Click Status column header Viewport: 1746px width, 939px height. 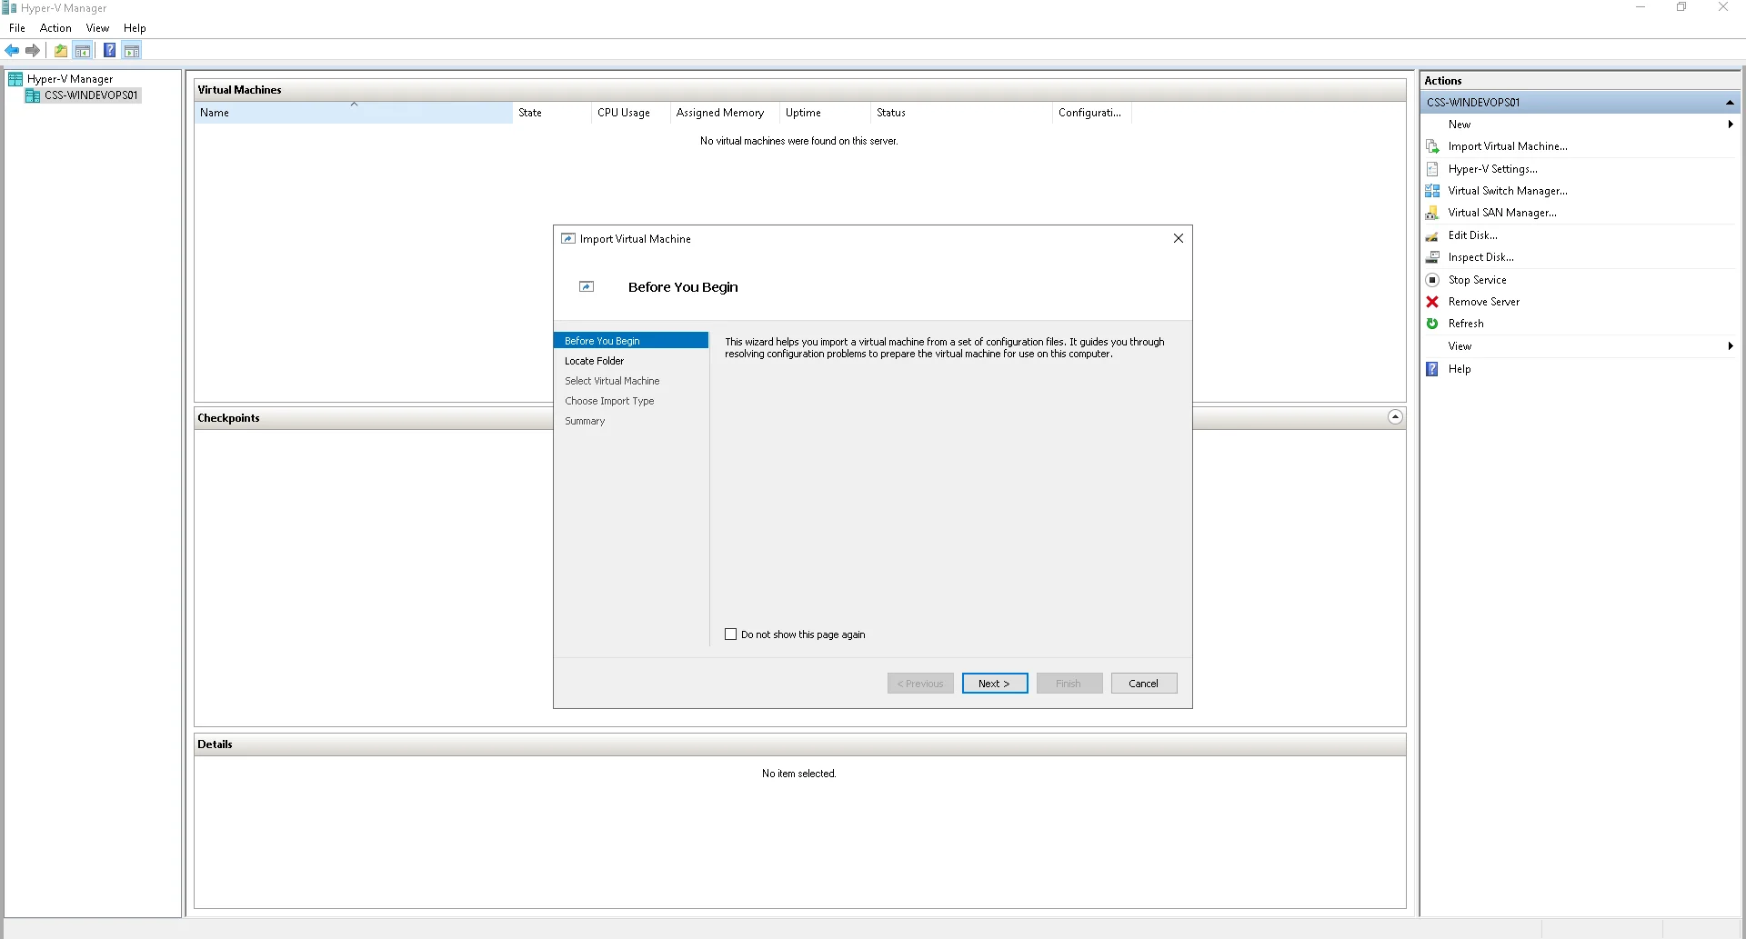click(962, 113)
